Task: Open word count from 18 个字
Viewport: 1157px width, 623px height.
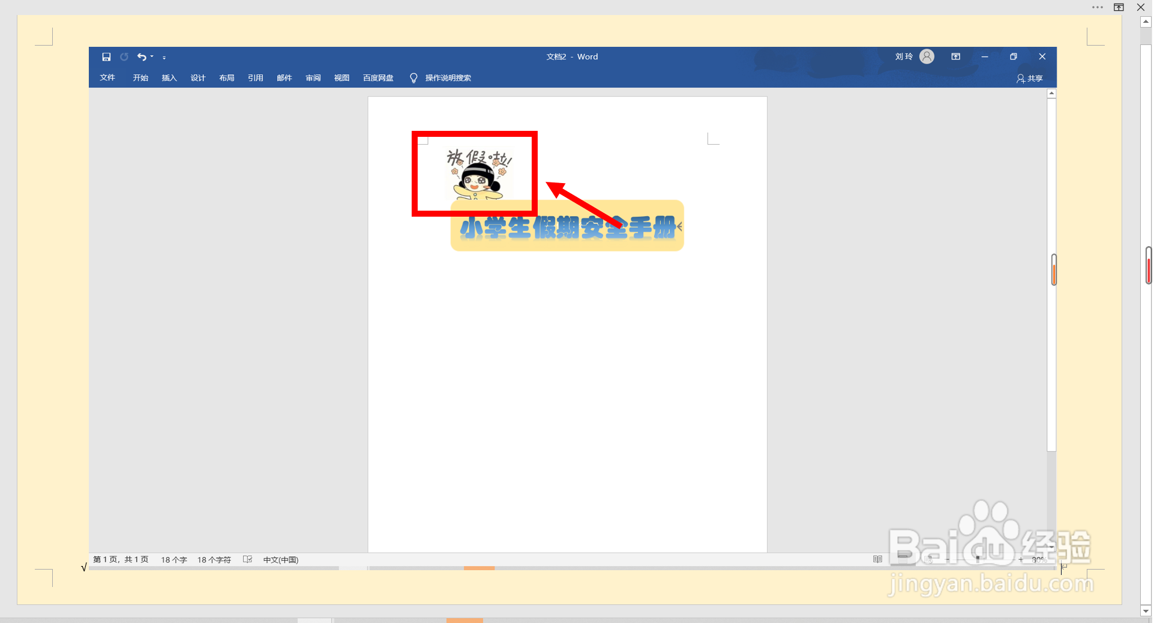Action: coord(174,559)
